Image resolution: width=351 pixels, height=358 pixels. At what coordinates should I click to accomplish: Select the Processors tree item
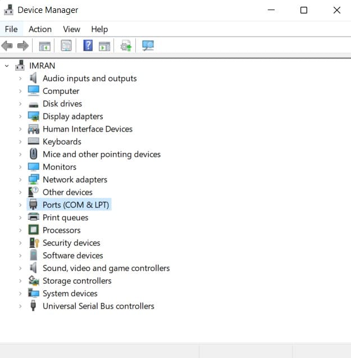point(62,230)
